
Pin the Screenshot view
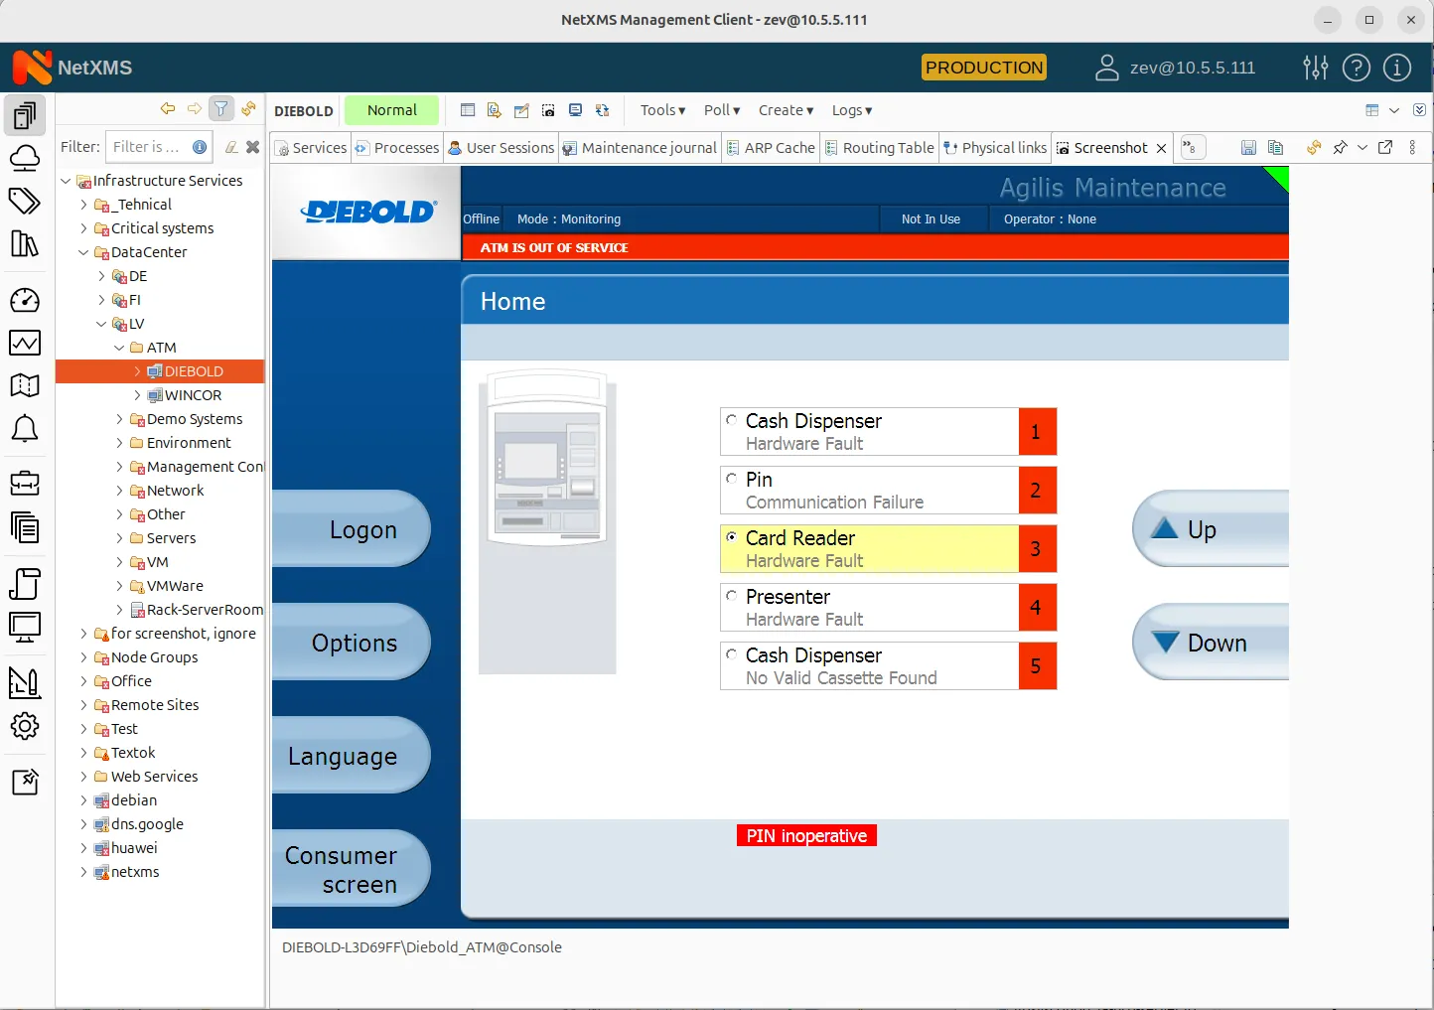(x=1339, y=147)
